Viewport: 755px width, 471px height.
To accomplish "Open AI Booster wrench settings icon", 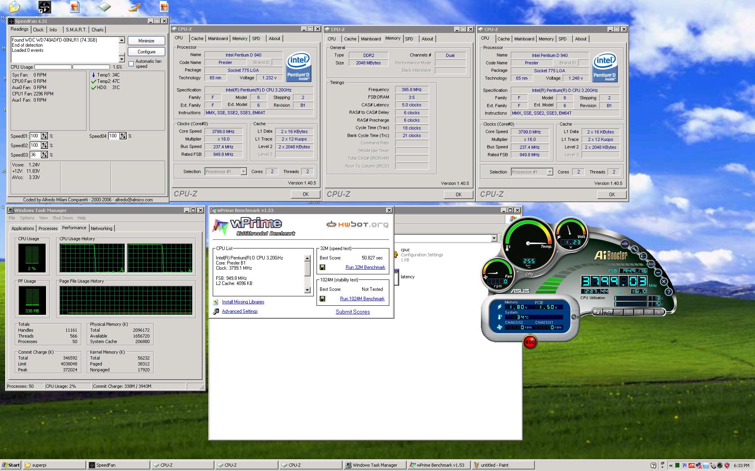I will (x=635, y=249).
